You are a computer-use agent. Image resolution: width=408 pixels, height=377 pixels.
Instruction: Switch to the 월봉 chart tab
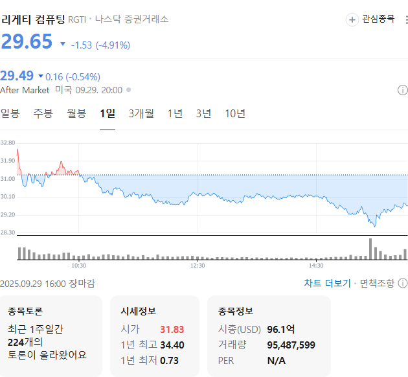pos(76,113)
